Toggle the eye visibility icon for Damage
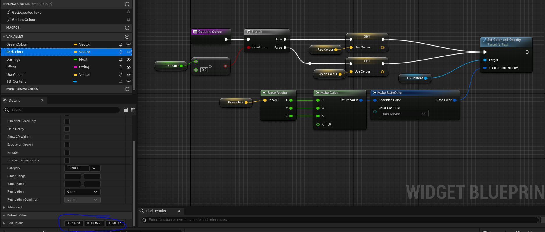The height and width of the screenshot is (232, 545). pos(129,60)
